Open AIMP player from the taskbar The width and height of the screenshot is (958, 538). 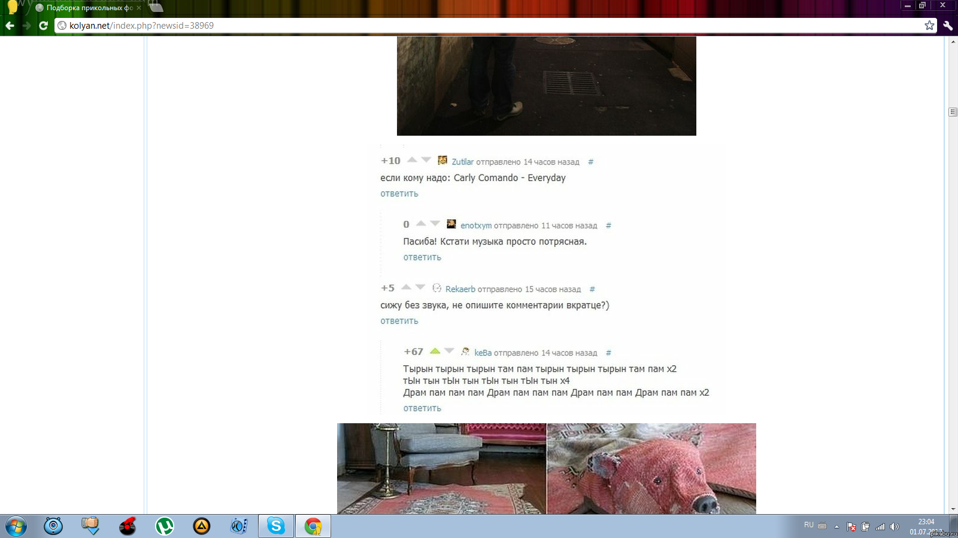pyautogui.click(x=202, y=526)
